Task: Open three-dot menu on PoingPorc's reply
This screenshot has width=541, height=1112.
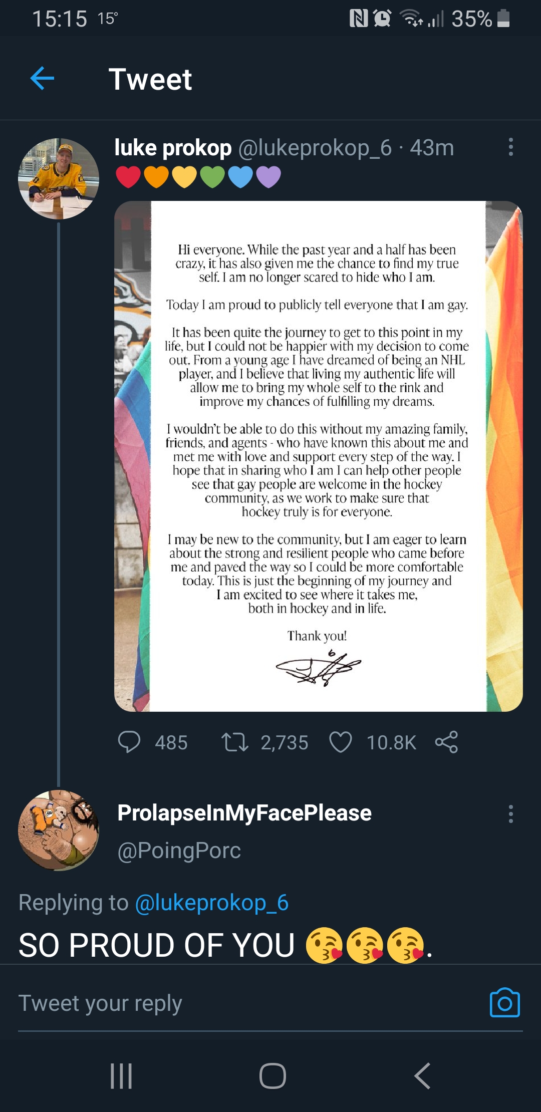Action: coord(510,814)
